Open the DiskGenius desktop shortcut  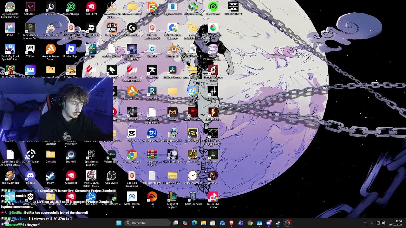152,9
